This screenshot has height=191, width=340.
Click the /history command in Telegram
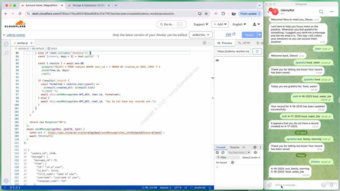[315, 162]
